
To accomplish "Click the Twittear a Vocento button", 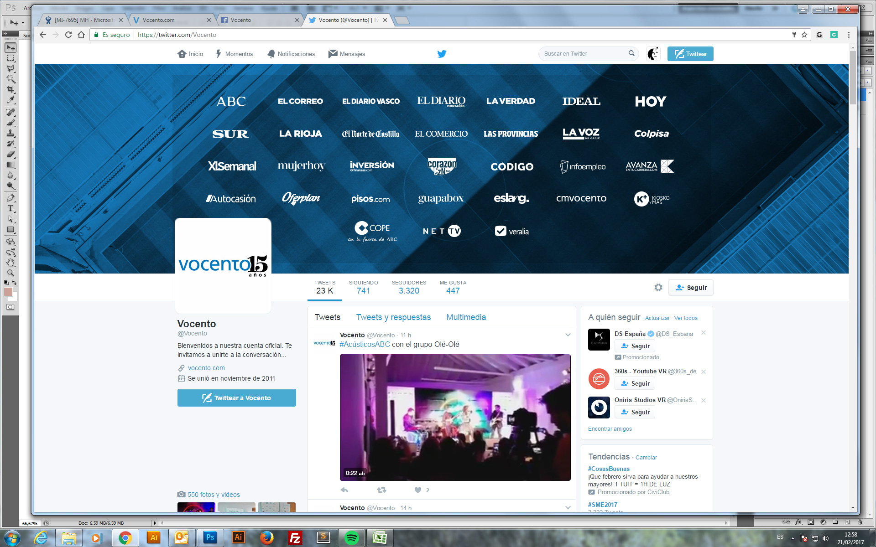I will 237,397.
